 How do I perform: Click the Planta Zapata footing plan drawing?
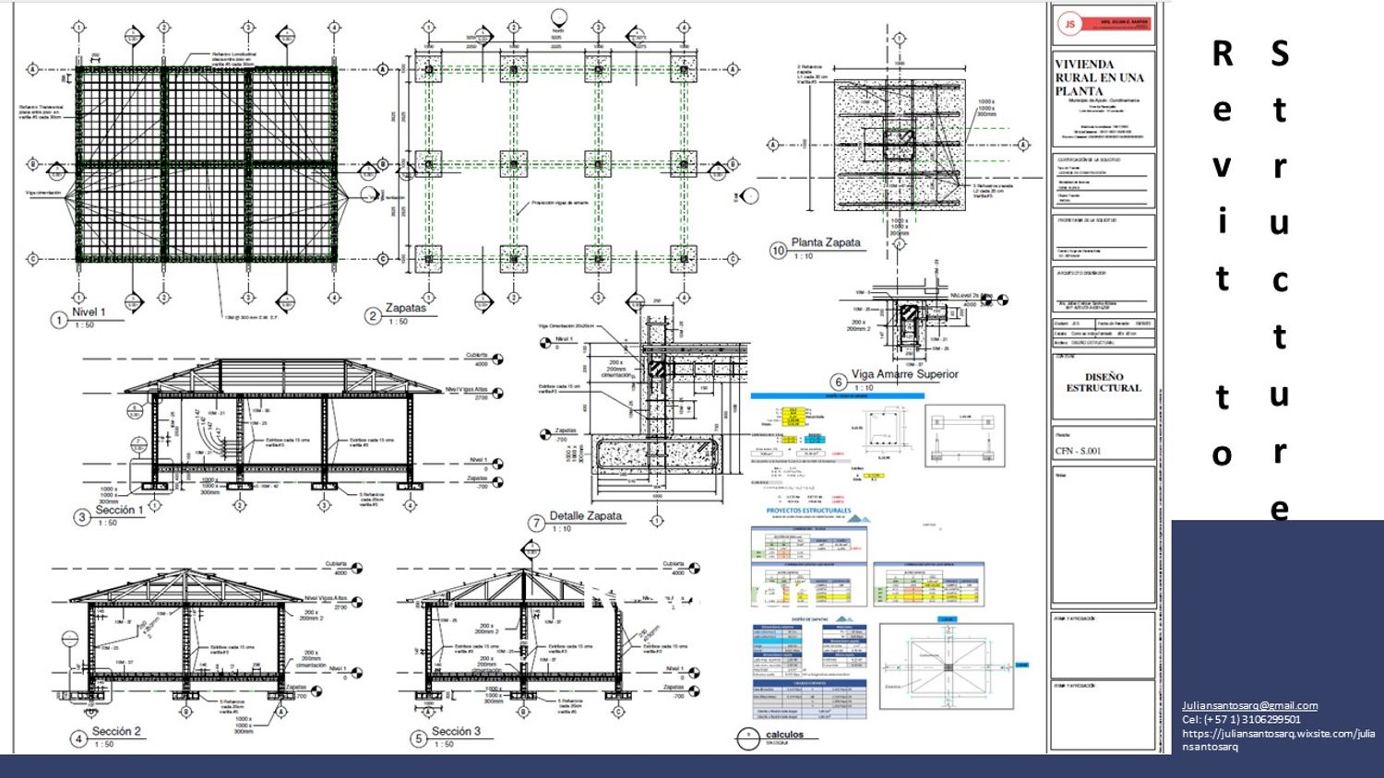[x=899, y=144]
